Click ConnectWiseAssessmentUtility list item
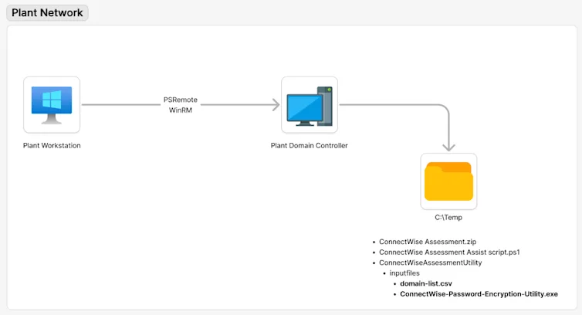 (x=431, y=262)
